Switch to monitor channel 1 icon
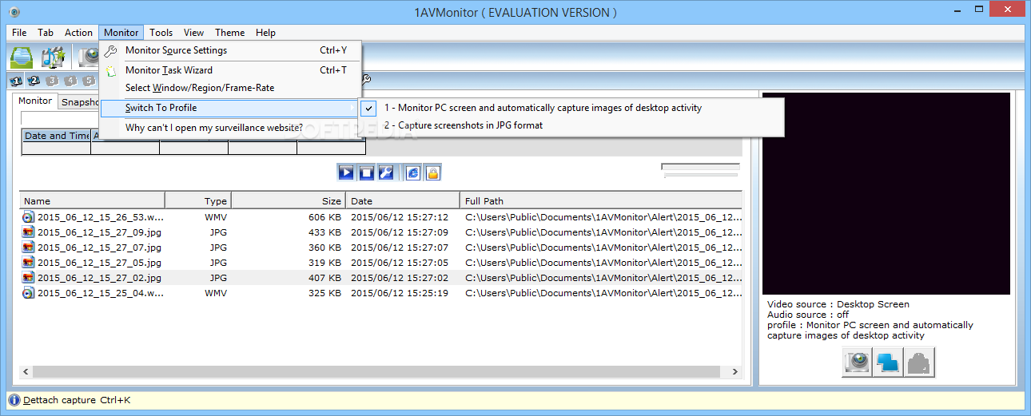The image size is (1031, 416). pos(15,81)
